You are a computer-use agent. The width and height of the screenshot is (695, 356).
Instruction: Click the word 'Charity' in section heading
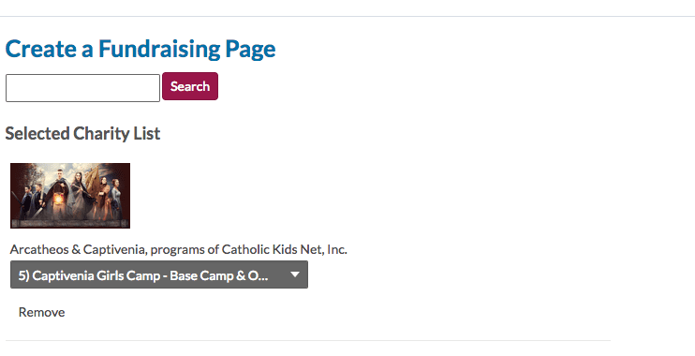click(x=101, y=133)
